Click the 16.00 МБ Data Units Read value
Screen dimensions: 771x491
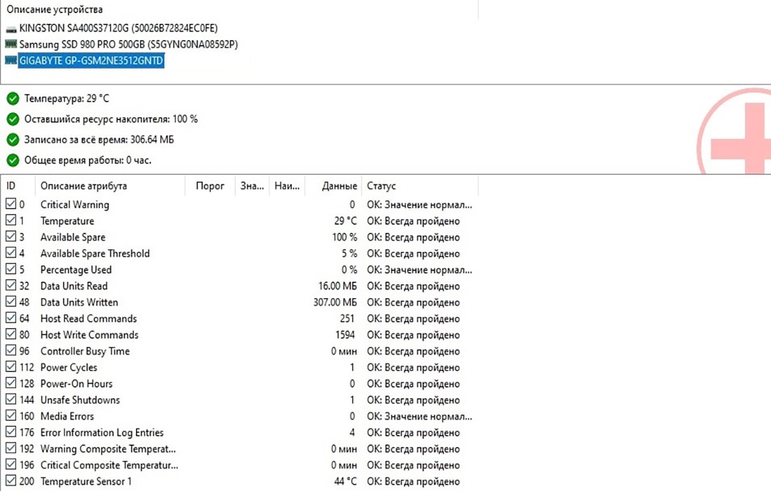click(337, 286)
